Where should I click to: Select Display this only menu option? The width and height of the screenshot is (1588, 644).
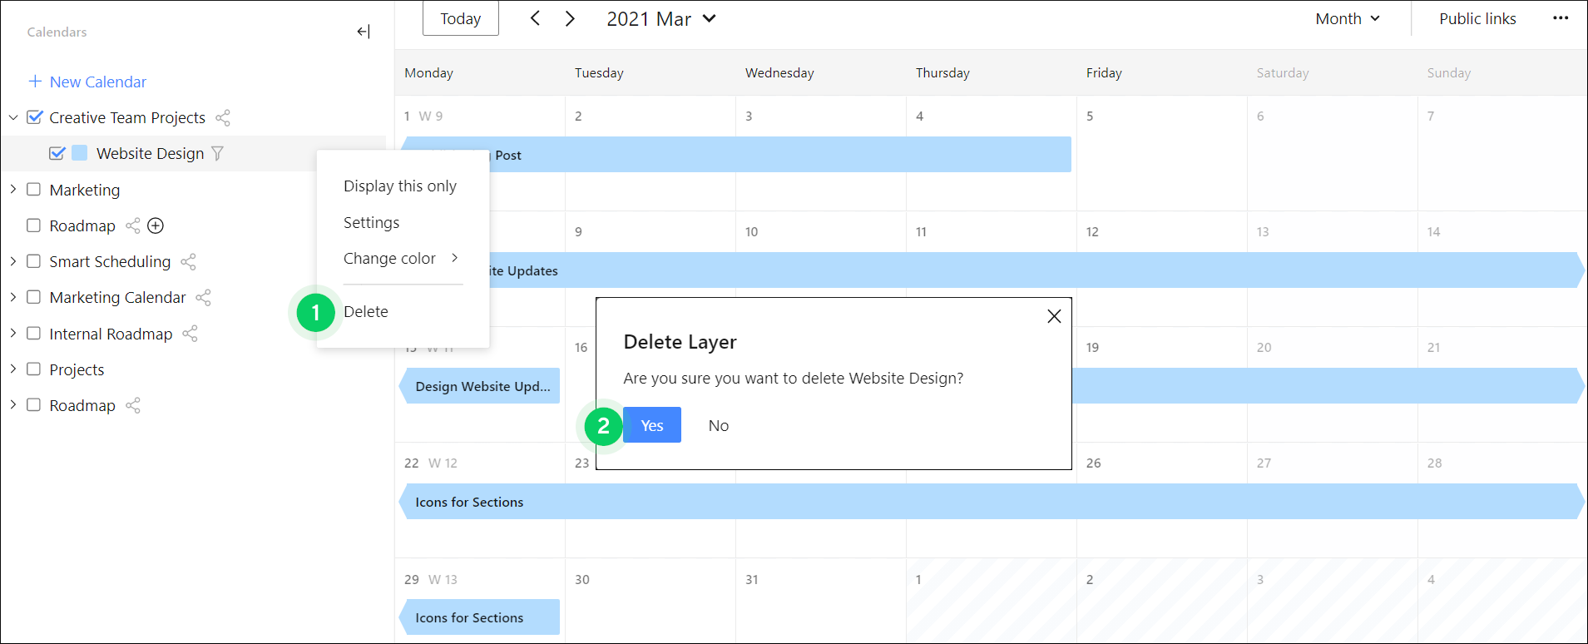click(x=399, y=186)
